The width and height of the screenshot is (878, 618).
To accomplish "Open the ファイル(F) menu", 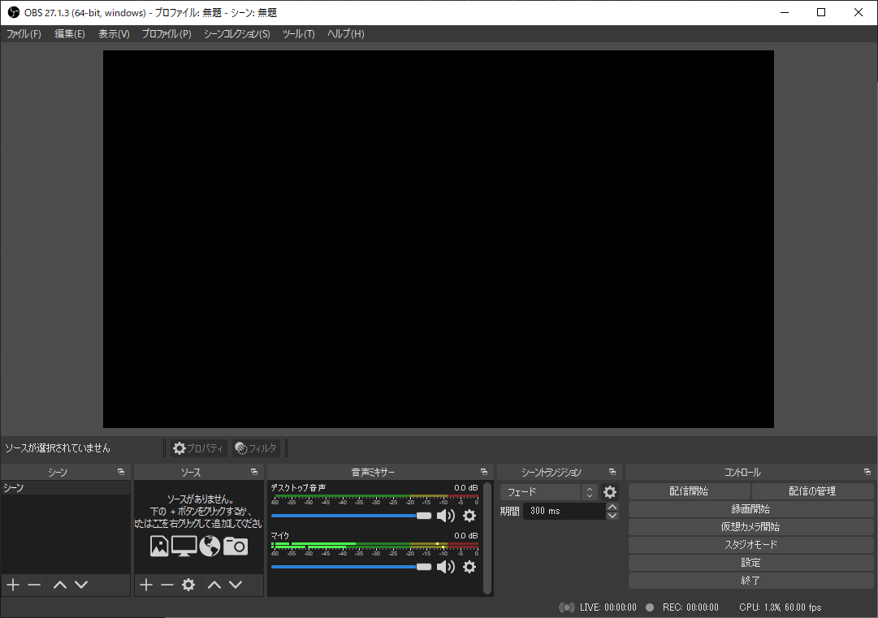I will (x=24, y=34).
